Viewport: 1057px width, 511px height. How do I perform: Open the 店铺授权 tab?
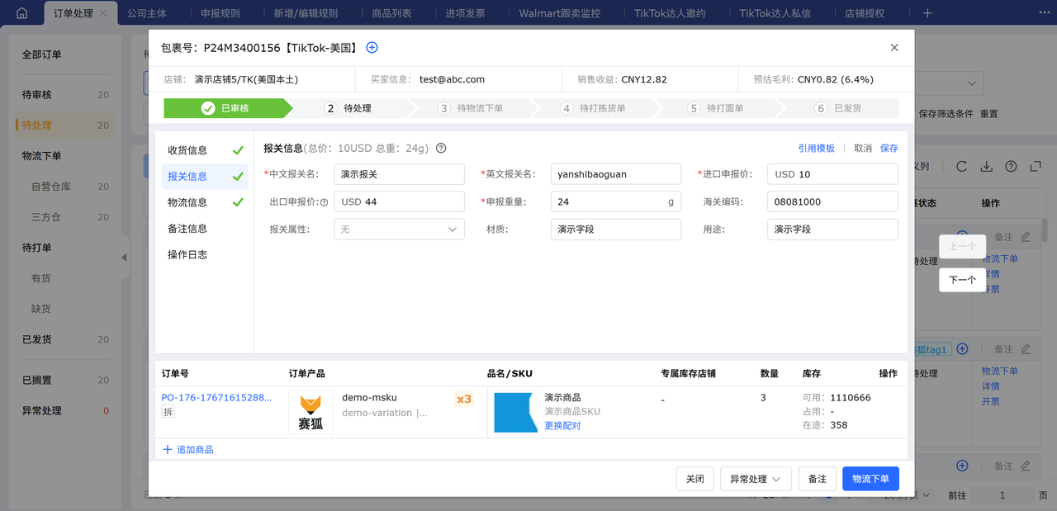pos(865,13)
